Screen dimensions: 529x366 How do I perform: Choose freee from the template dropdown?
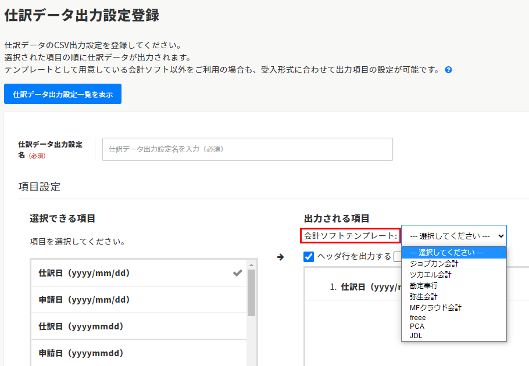(417, 318)
